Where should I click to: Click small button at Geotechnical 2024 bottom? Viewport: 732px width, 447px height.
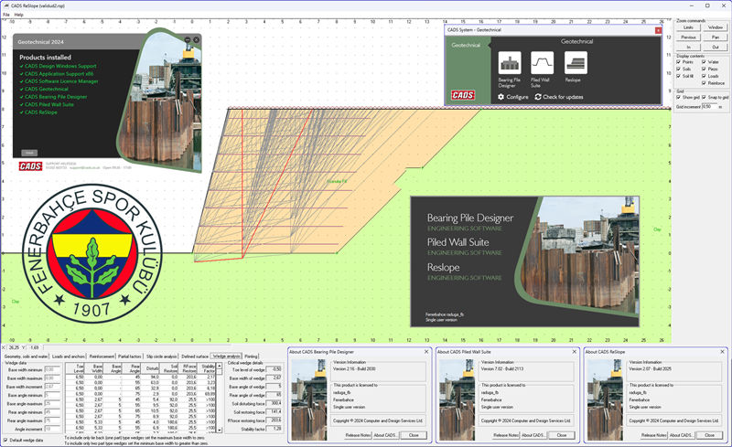(29, 153)
